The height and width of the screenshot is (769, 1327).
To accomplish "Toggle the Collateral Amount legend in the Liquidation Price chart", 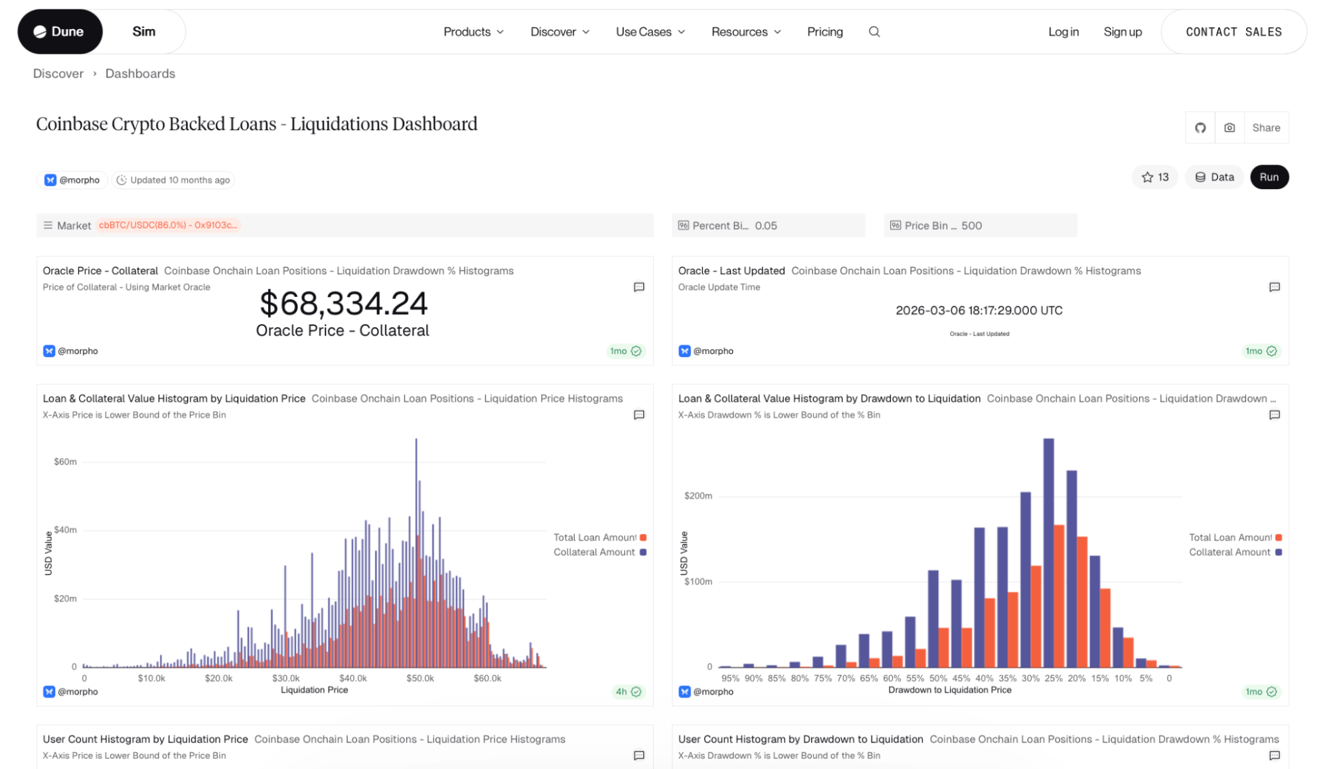I will coord(595,552).
